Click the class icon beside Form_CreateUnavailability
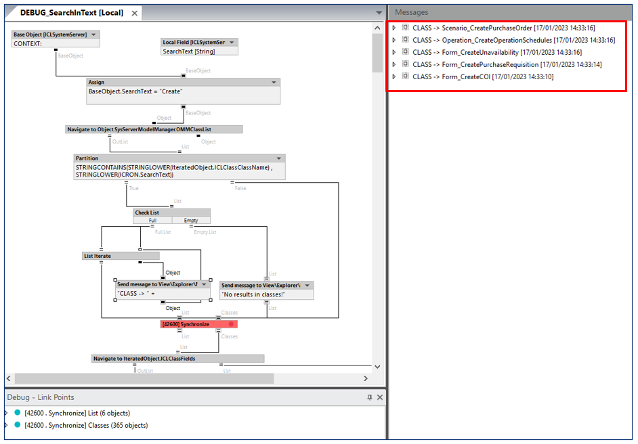The width and height of the screenshot is (638, 444). point(405,51)
